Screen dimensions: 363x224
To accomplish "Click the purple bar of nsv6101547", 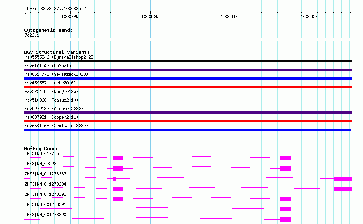I will coord(188,70).
